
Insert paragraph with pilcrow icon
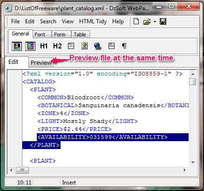(x=124, y=46)
